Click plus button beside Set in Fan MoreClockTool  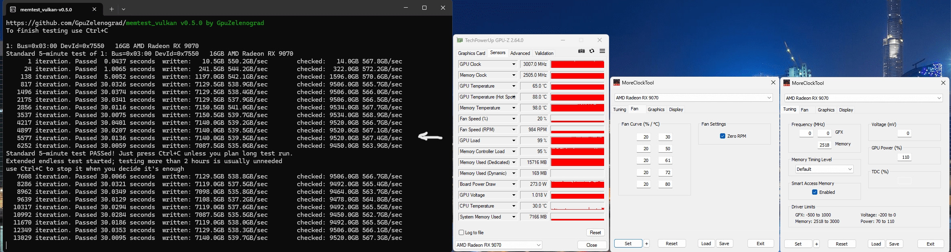click(x=647, y=244)
